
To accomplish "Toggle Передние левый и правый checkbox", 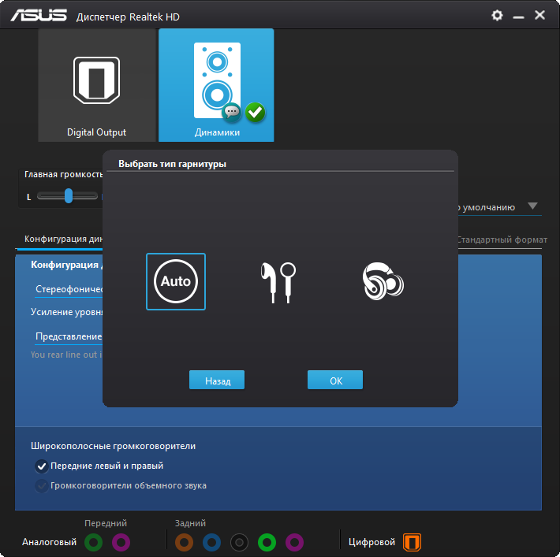I will [42, 466].
